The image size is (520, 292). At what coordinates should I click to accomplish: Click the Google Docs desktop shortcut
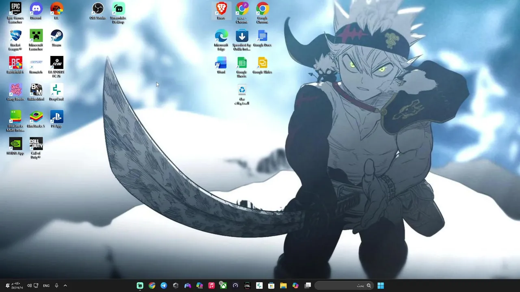262,38
